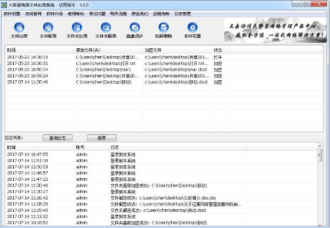Screen dimensions: 330x228
Task: Open the 日志管理 menu
Action: point(182,14)
